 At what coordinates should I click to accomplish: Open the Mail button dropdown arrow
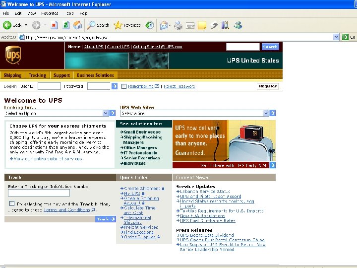pyautogui.click(x=170, y=25)
